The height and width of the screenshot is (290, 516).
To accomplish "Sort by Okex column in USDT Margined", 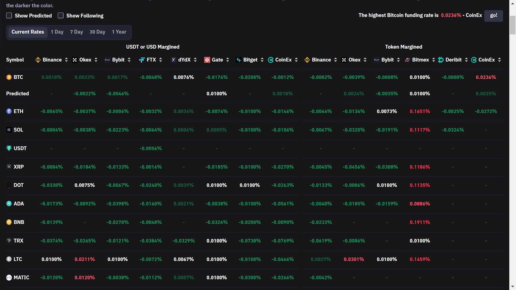I will (96, 60).
